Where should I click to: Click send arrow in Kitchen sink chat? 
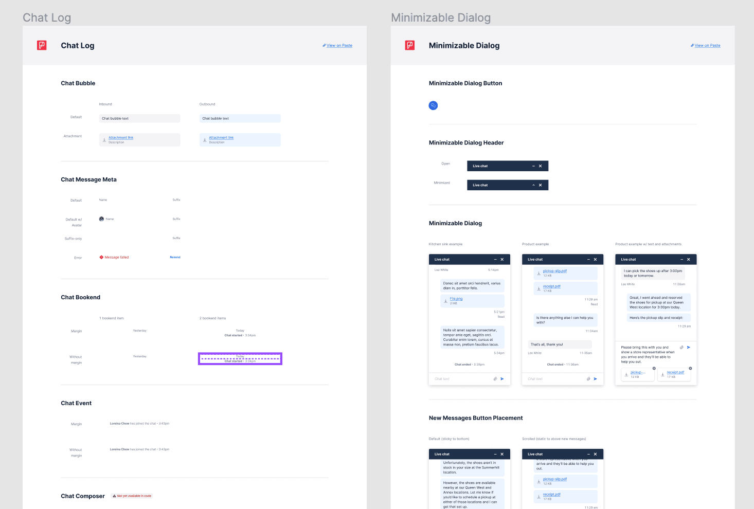pyautogui.click(x=502, y=379)
